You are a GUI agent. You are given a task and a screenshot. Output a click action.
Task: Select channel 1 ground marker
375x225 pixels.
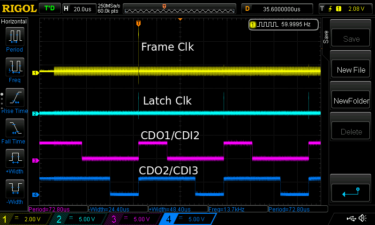click(x=36, y=73)
